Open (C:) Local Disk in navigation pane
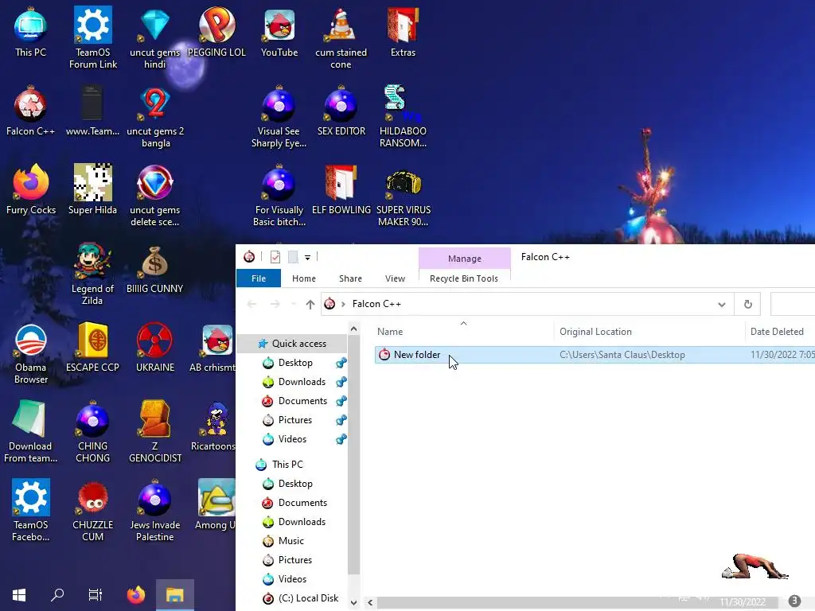This screenshot has height=611, width=815. [308, 598]
